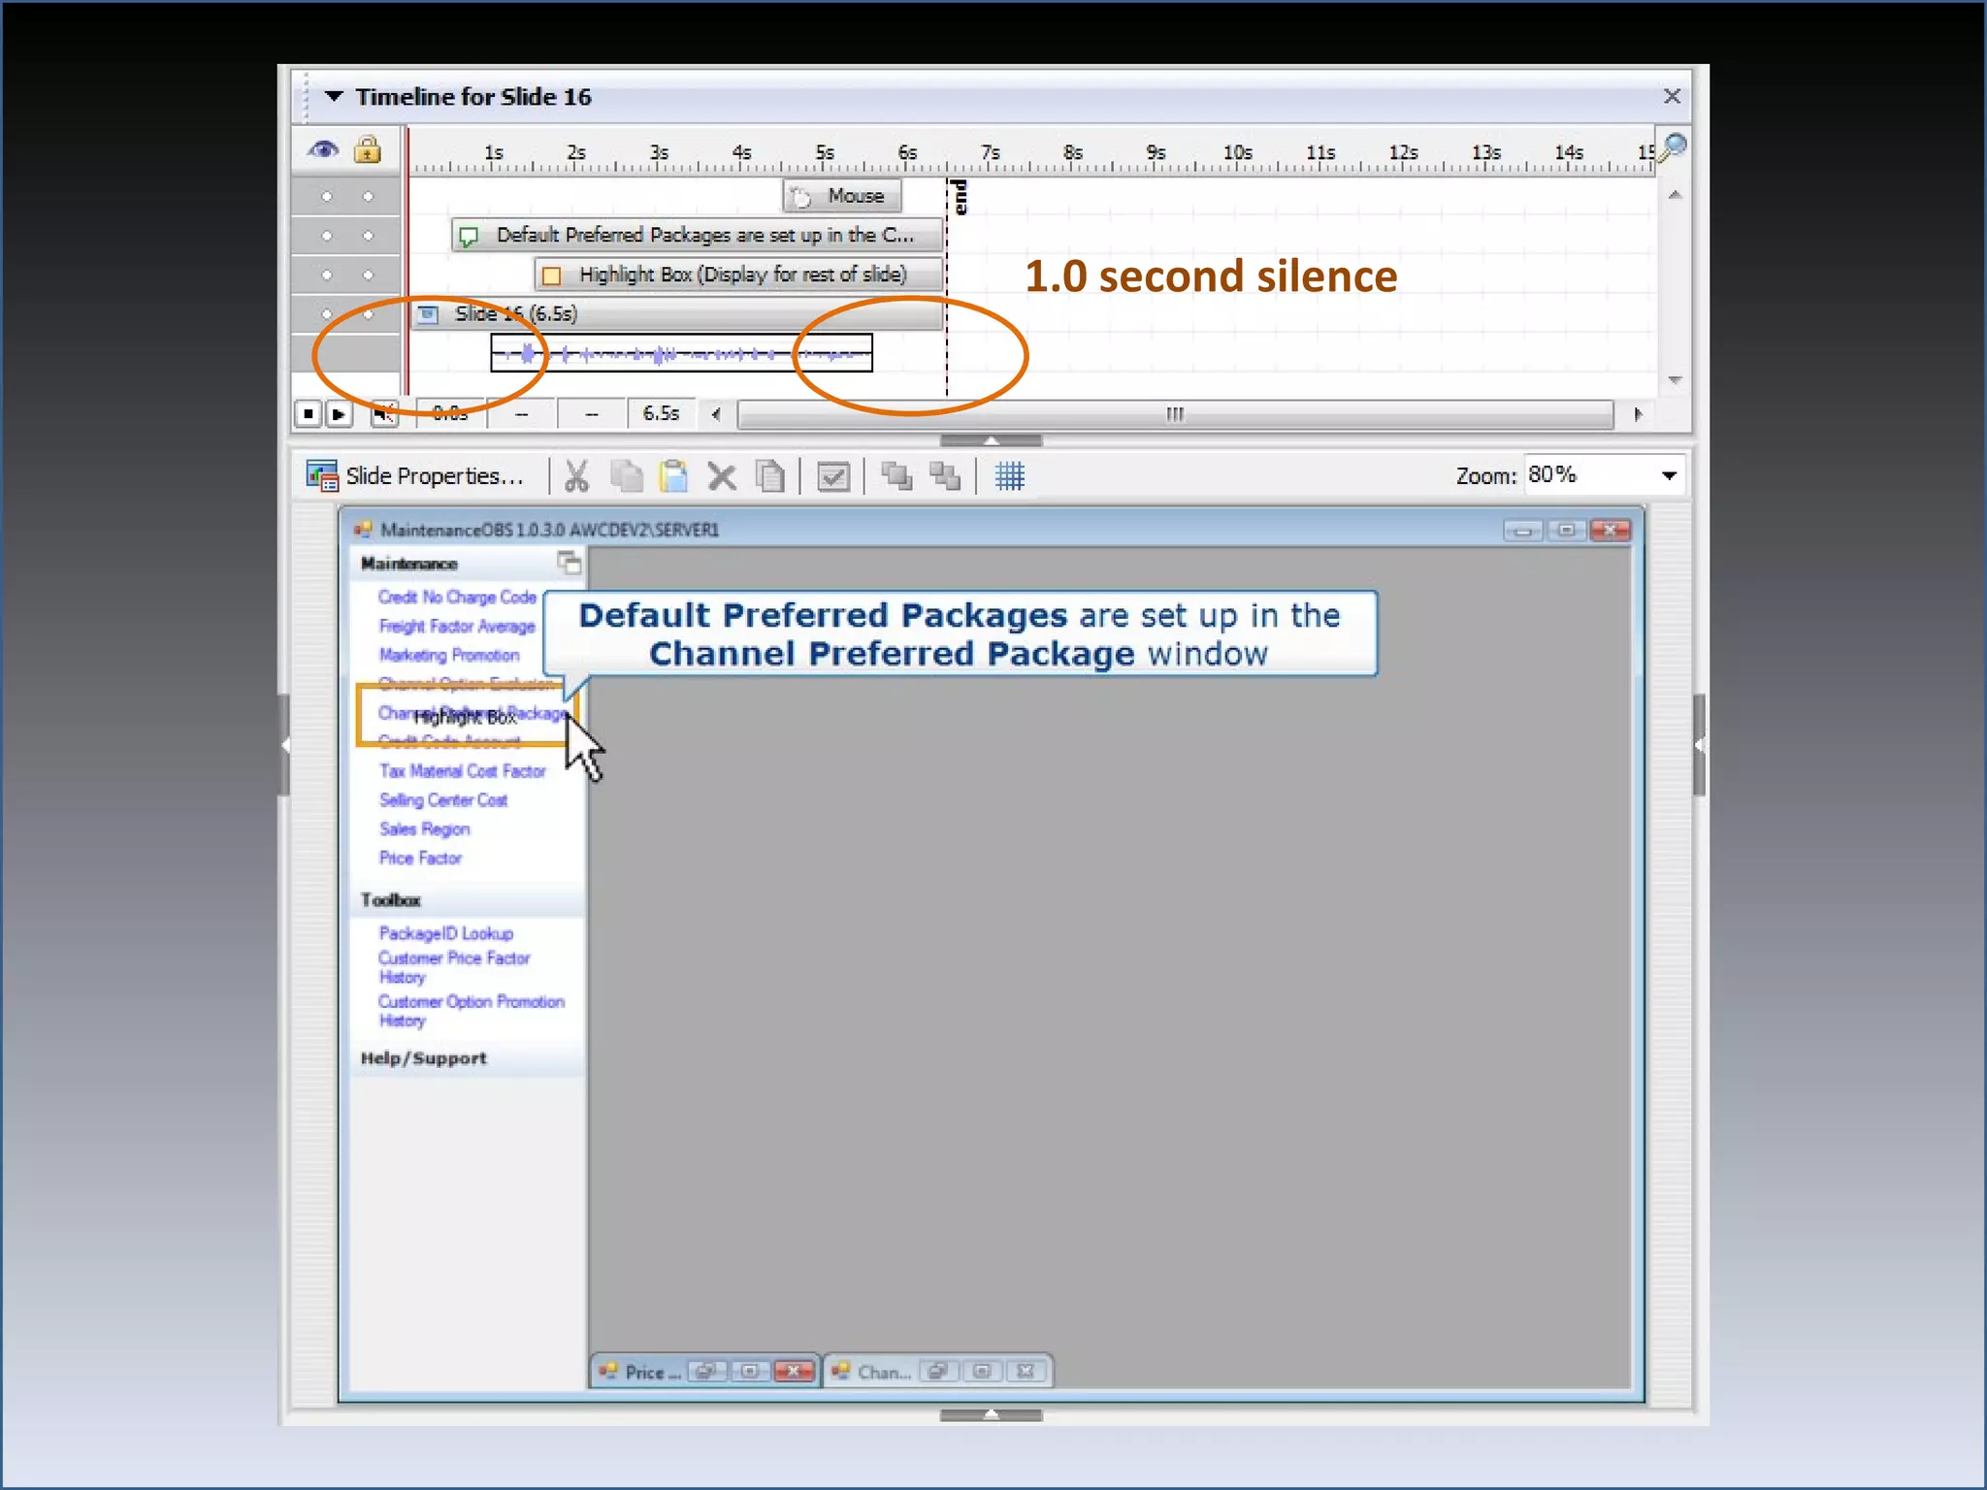
Task: Open Selling Center Cost link
Action: 443,800
